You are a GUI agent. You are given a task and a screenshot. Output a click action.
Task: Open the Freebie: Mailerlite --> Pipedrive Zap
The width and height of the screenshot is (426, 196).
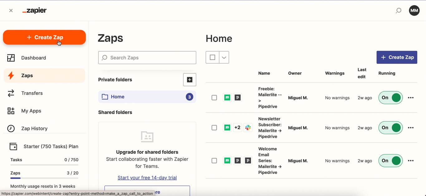270,98
